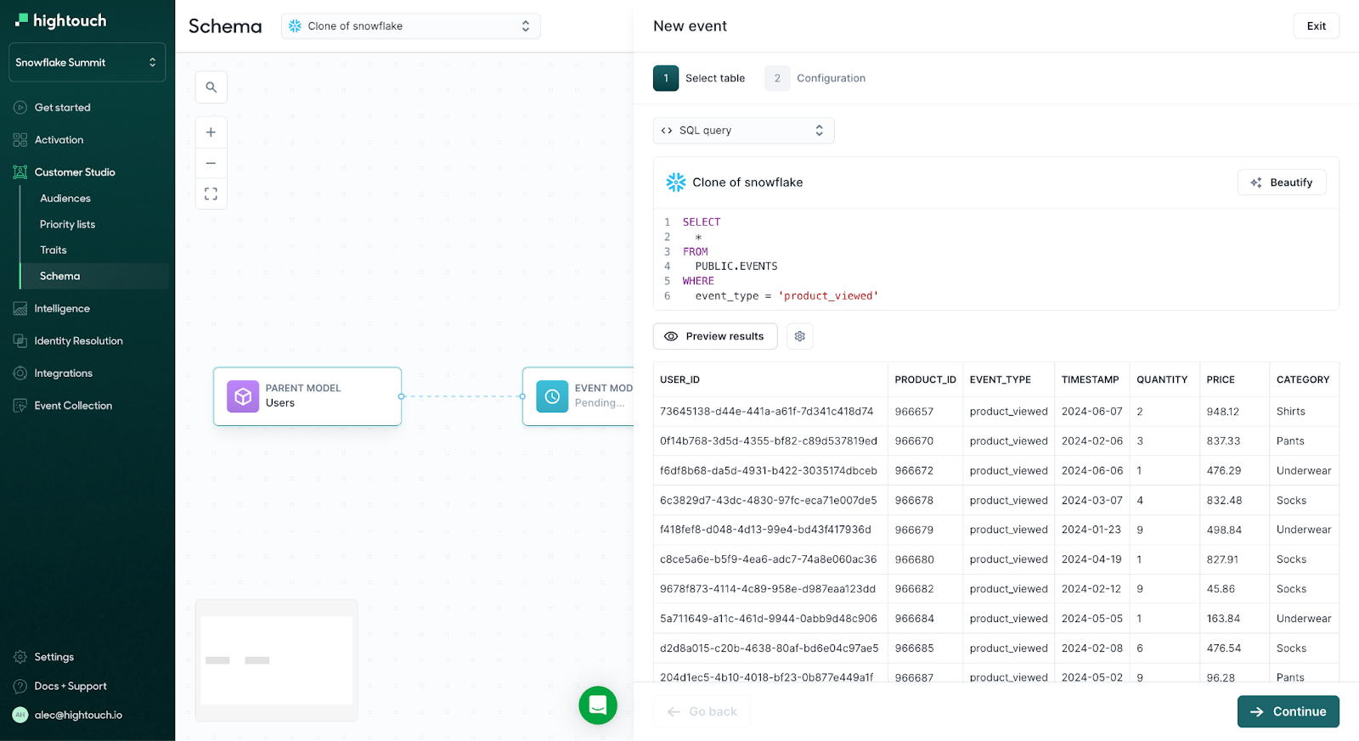
Task: Click the fit-to-screen canvas icon
Action: point(211,194)
